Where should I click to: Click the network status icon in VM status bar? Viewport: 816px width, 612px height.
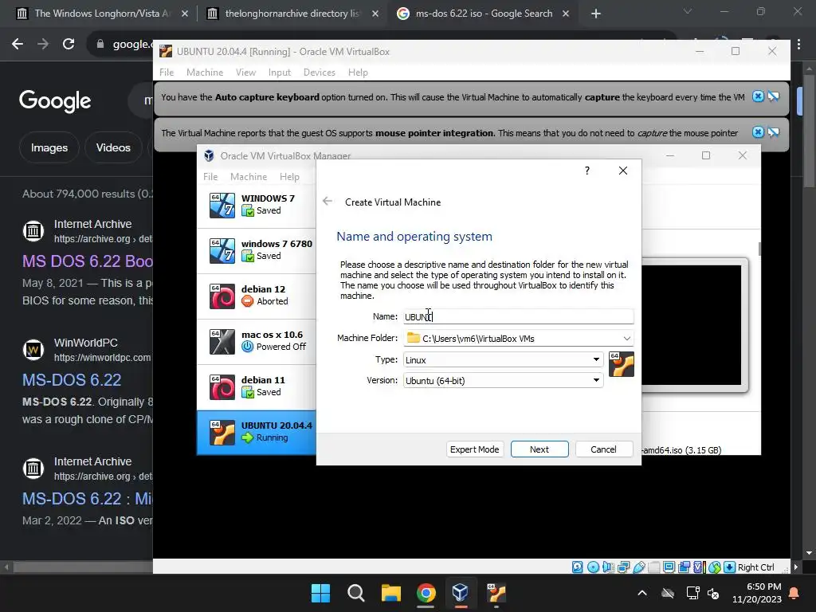pyautogui.click(x=623, y=567)
